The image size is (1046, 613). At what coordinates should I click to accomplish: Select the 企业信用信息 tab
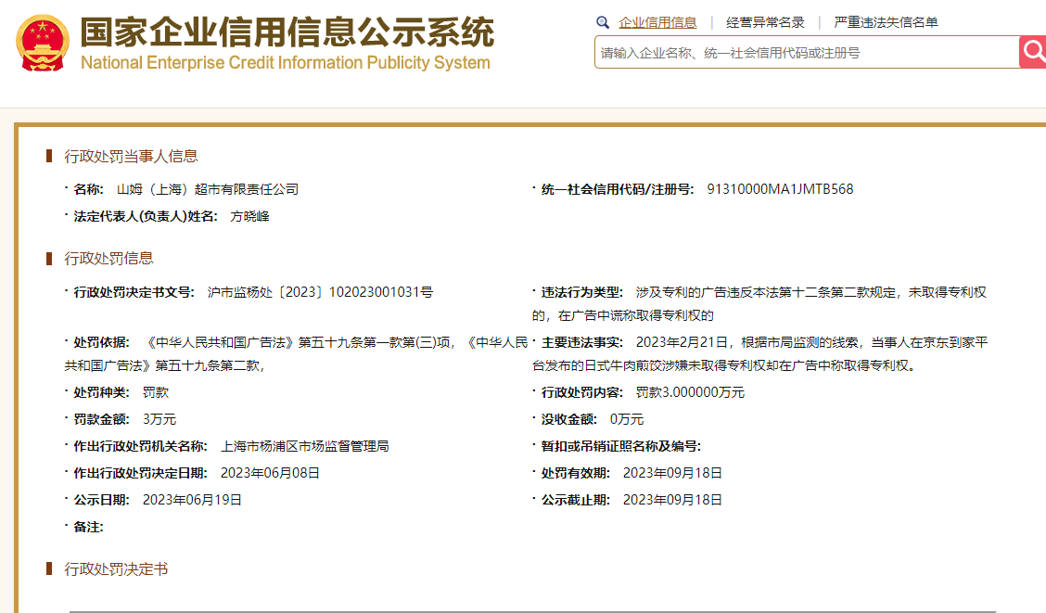click(657, 22)
